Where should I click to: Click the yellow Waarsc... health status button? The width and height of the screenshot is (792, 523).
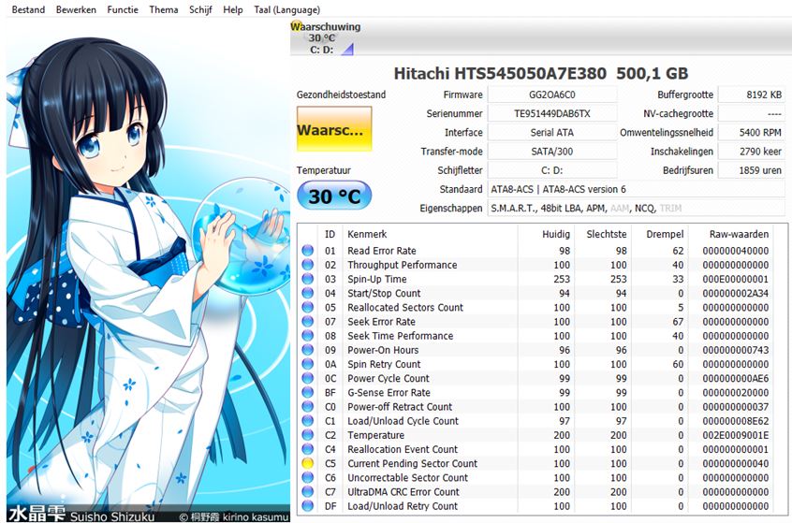pyautogui.click(x=334, y=129)
